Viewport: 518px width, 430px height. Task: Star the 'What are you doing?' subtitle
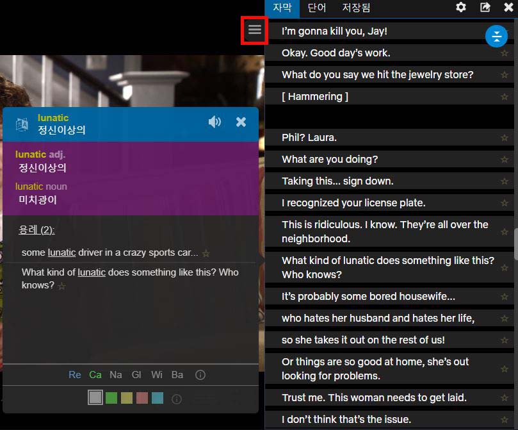(x=504, y=160)
